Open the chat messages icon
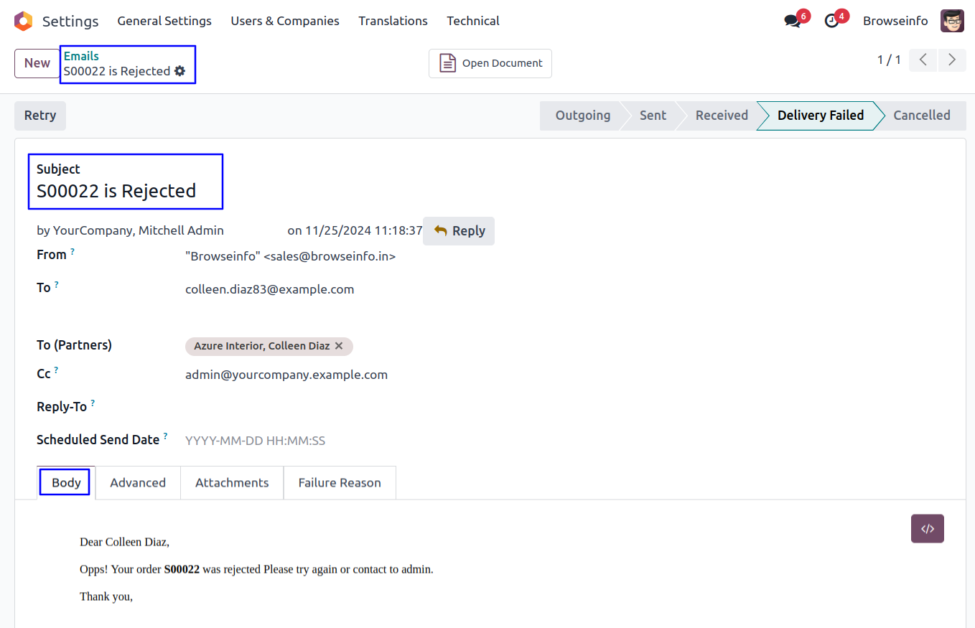Screen dimensions: 975x628 793,22
